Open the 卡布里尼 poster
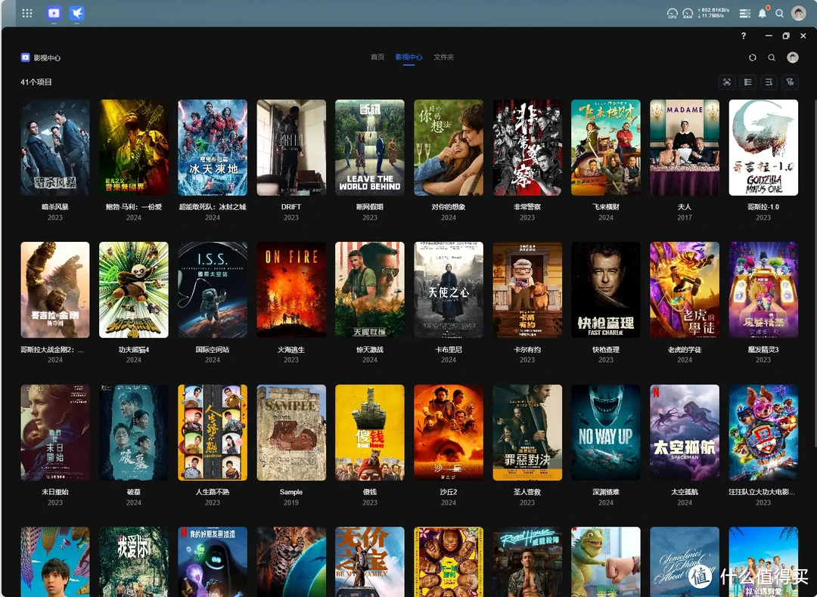Viewport: 817px width, 597px height. 449,290
